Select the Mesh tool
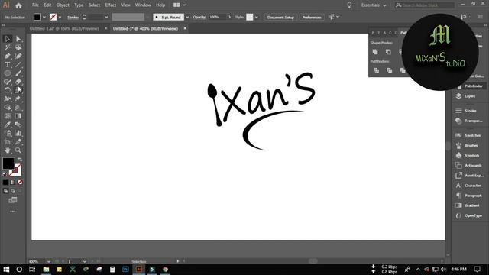 8,116
